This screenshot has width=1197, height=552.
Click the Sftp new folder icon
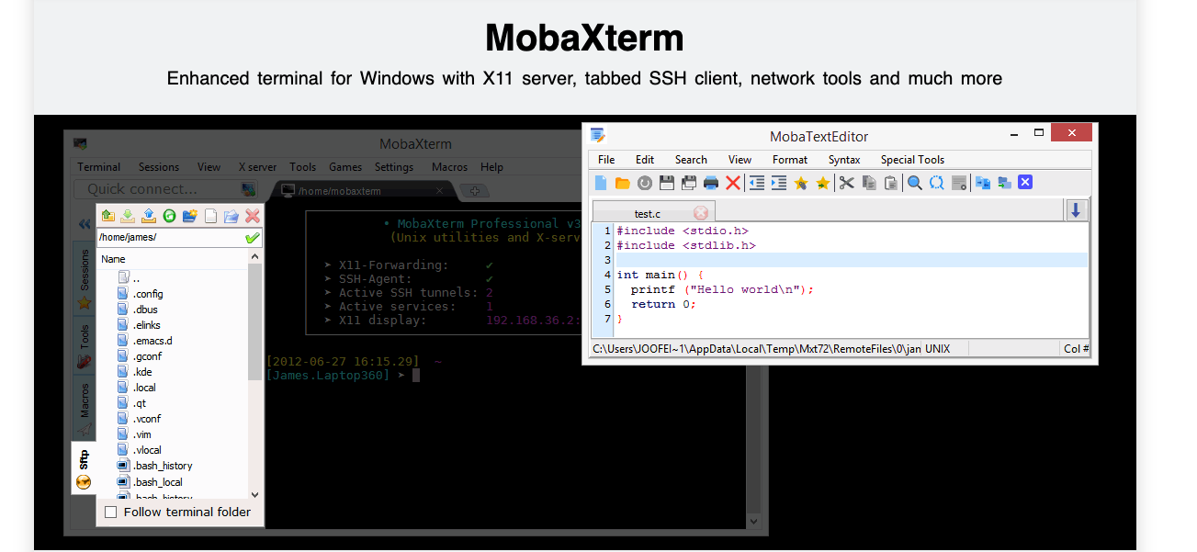coord(190,216)
